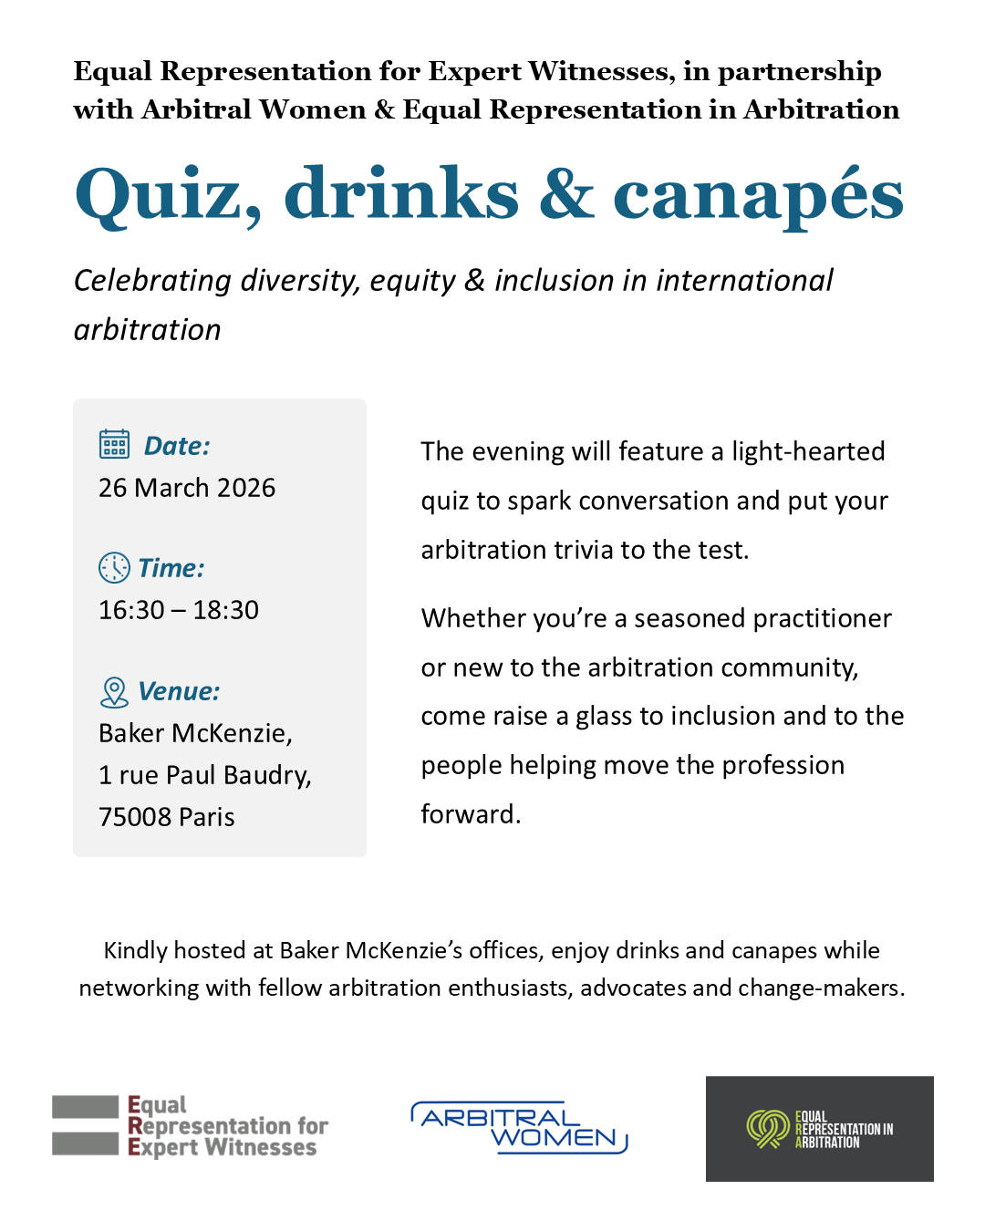Image resolution: width=985 pixels, height=1231 pixels.
Task: Click the "Quiz, drinks & canapés" headline
Action: 489,194
